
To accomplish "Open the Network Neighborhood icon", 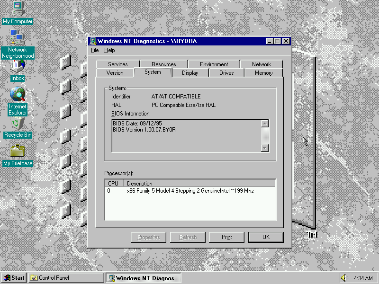I will click(18, 38).
